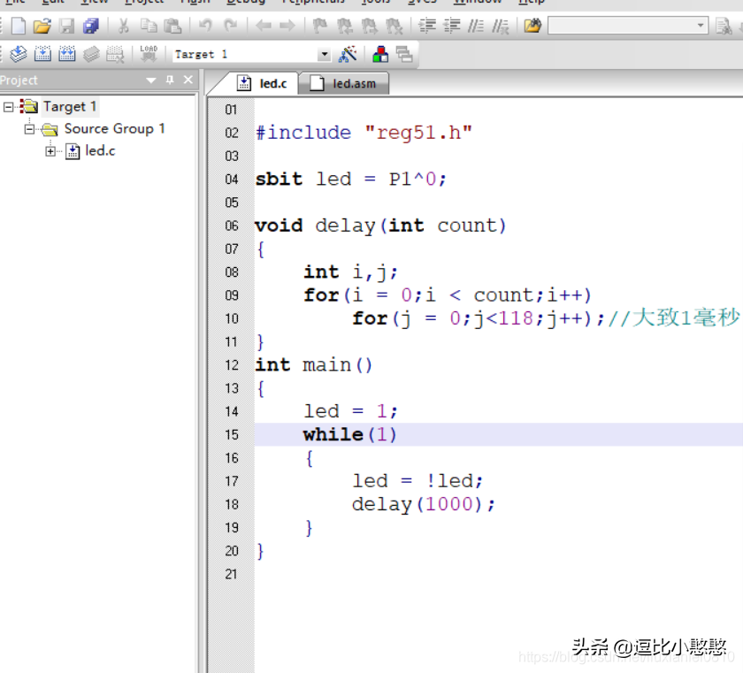
Task: Click the Save All icon
Action: [x=90, y=26]
